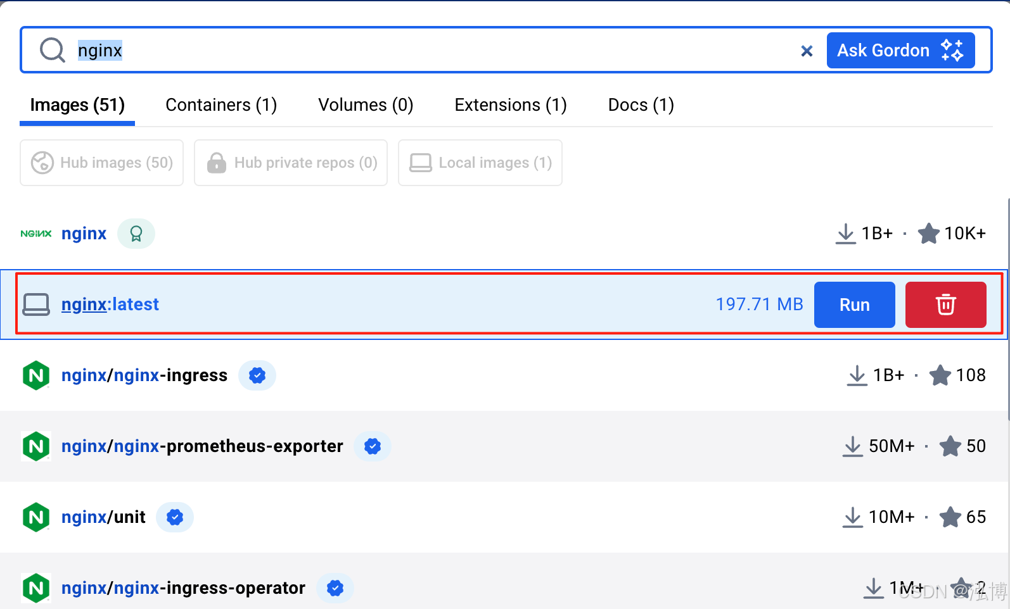Open the nginx/nginx-ingress-operator result
Viewport: 1010px width, 609px height.
tap(183, 588)
